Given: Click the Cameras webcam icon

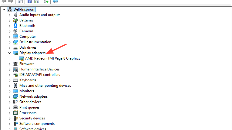Looking at the screenshot, I should coord(15,31).
